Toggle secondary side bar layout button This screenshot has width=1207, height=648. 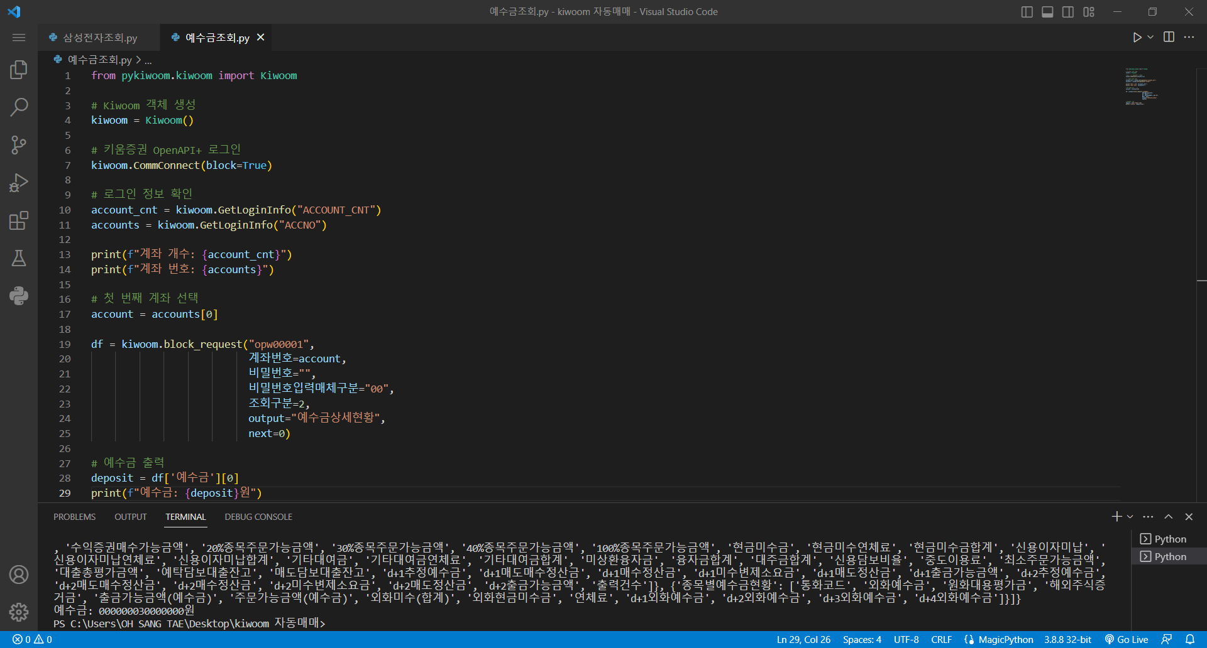[x=1068, y=12]
